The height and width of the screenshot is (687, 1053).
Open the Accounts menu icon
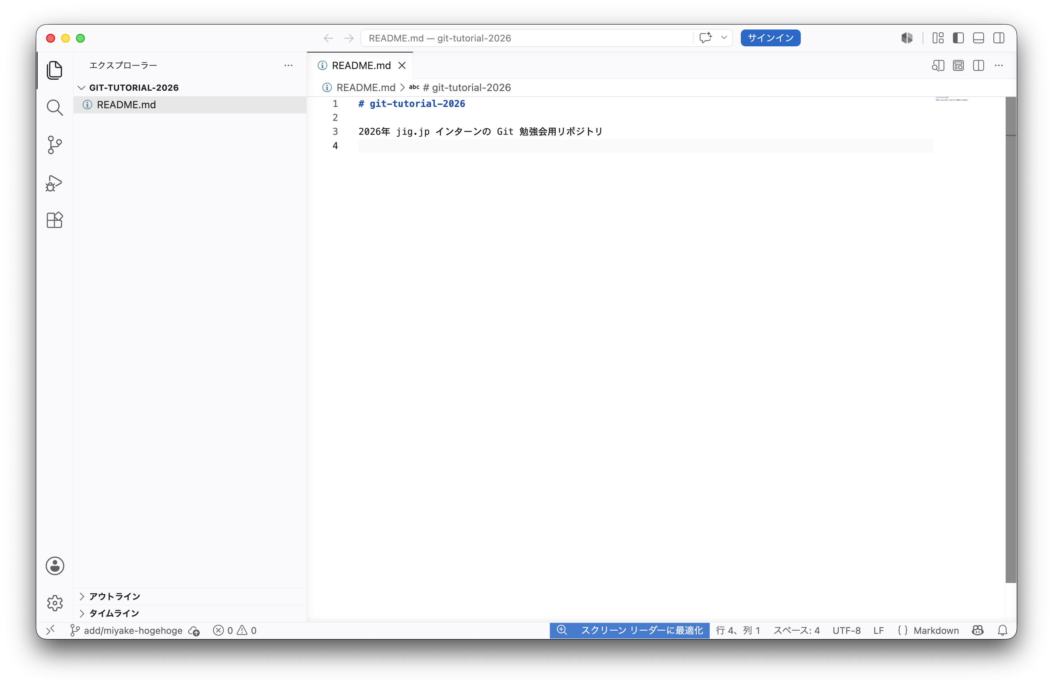tap(55, 566)
